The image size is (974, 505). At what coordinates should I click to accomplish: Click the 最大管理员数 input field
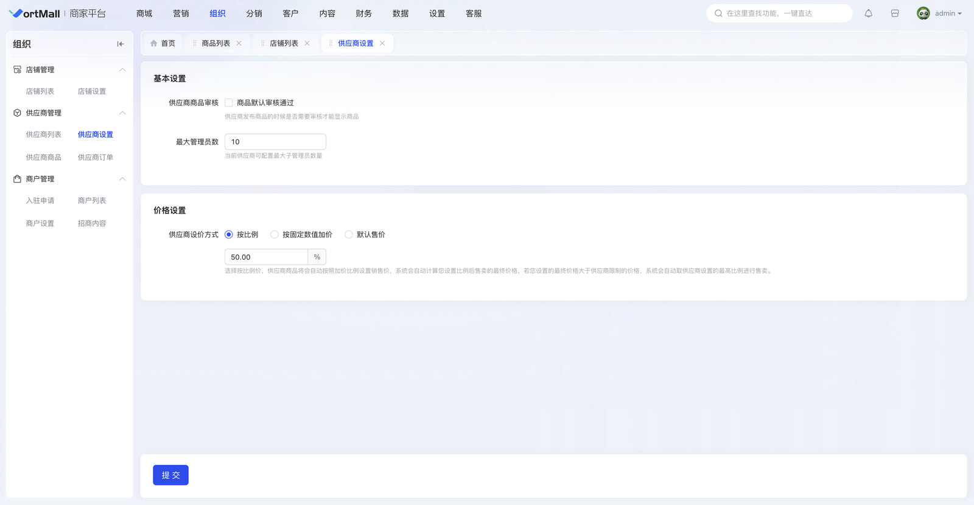point(275,142)
